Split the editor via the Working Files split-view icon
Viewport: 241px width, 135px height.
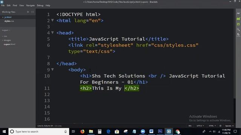point(32,12)
